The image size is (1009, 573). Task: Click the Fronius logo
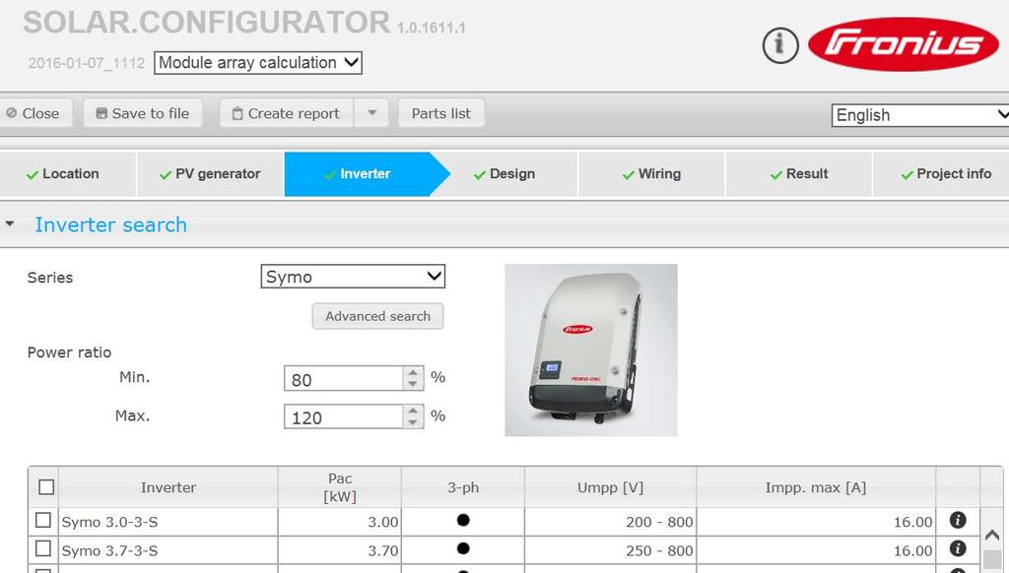pyautogui.click(x=903, y=43)
